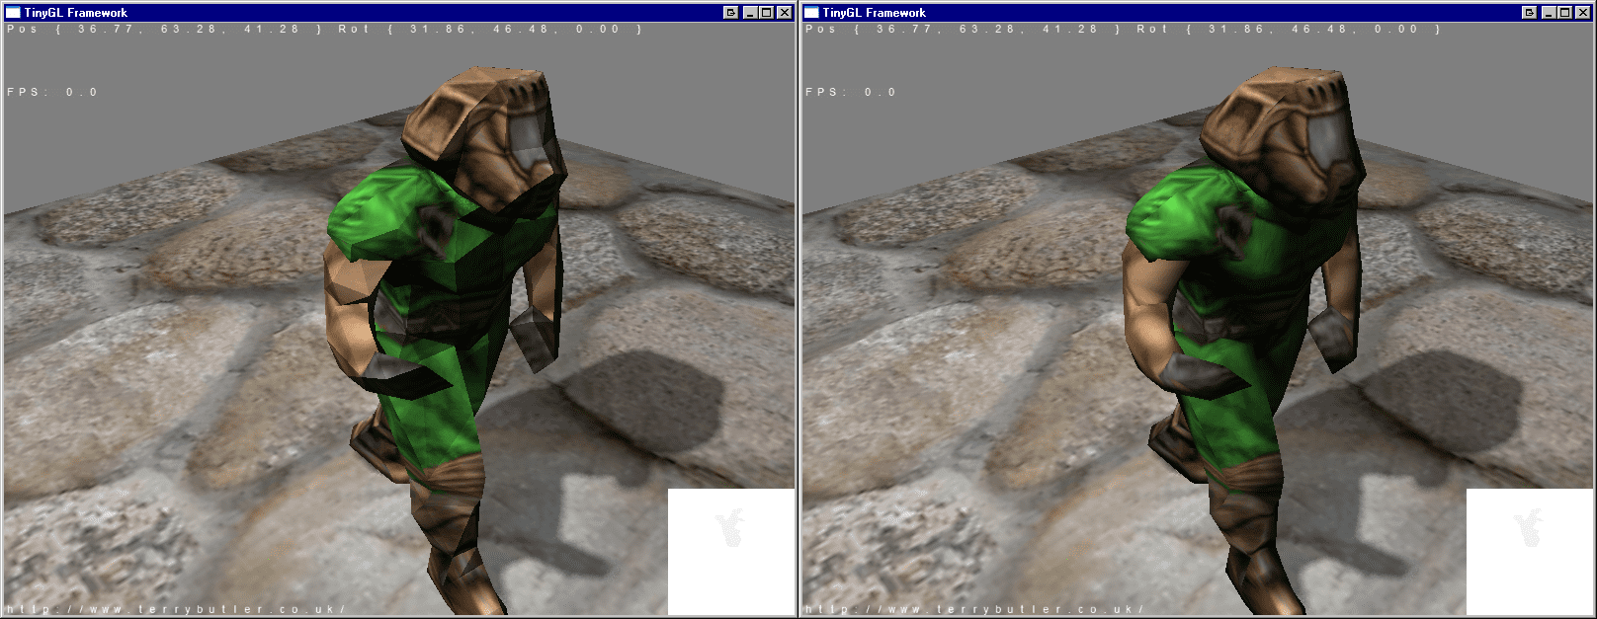This screenshot has width=1597, height=619.
Task: Close the left TinyGL Framework window
Action: 784,13
